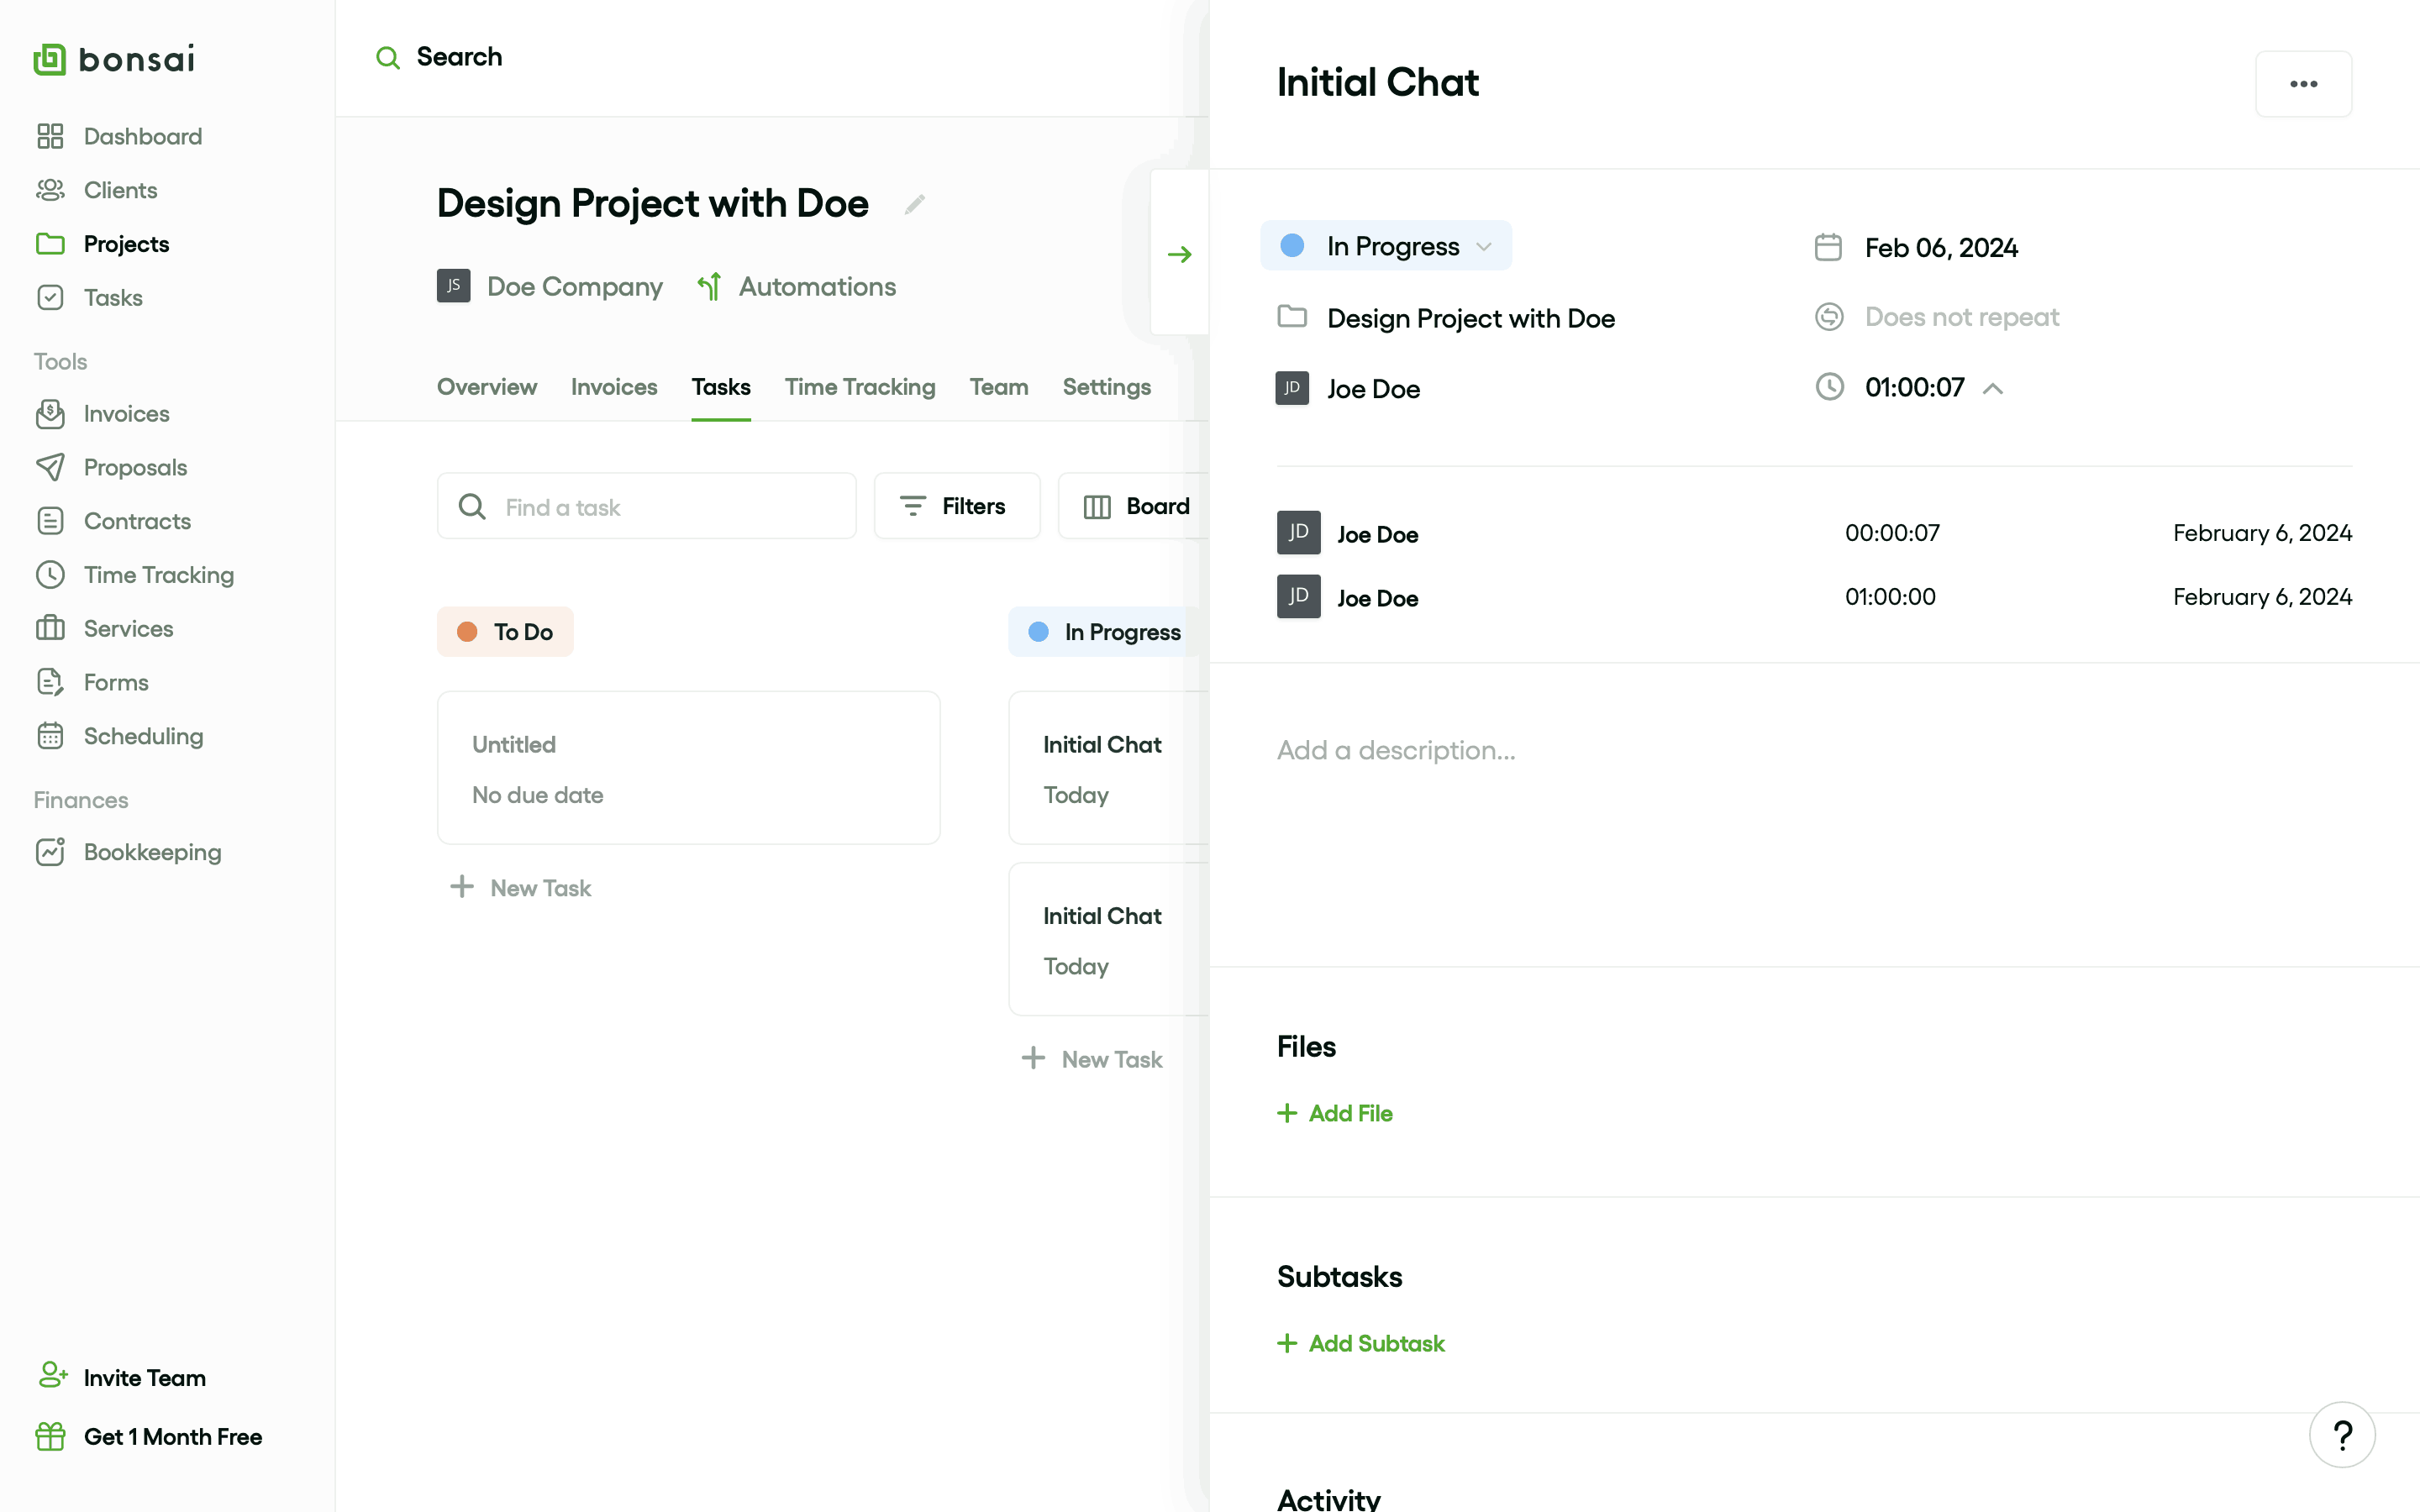
Task: Click the To Do orange status label
Action: pyautogui.click(x=505, y=632)
